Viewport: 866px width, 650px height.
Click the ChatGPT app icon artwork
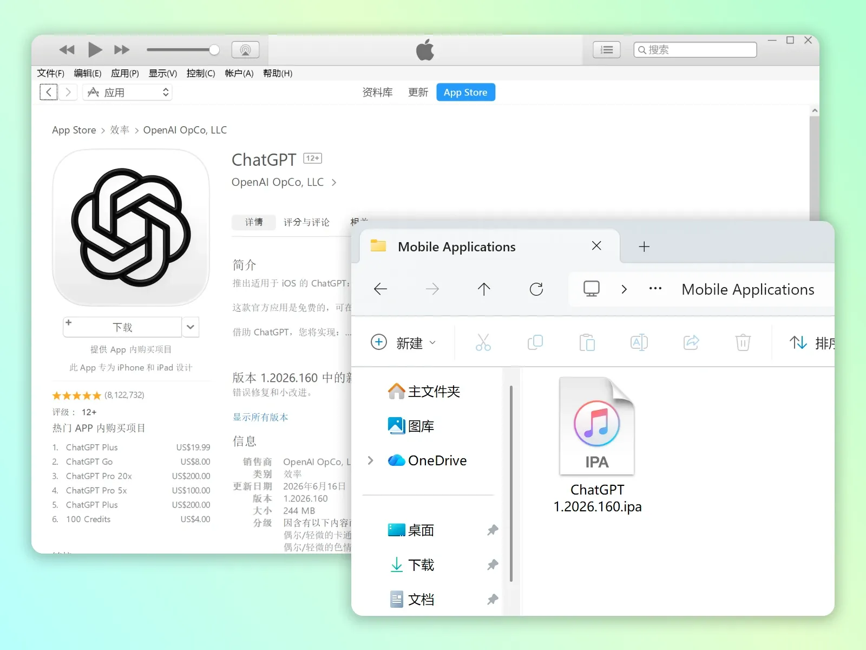[131, 227]
